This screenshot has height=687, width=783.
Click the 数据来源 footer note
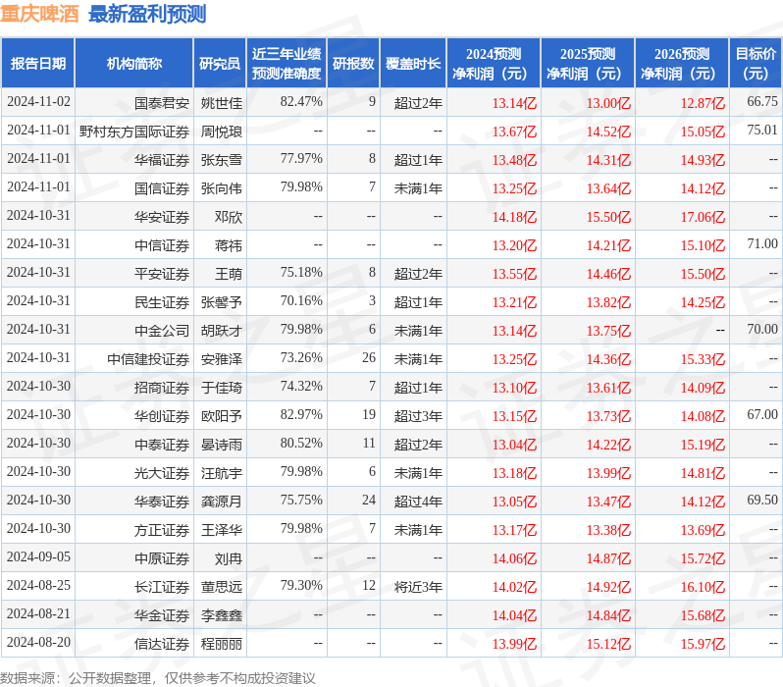158,678
